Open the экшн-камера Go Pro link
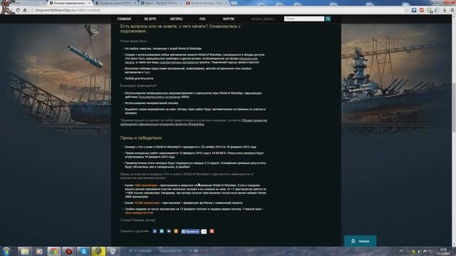456x256 pixels. [x=139, y=213]
